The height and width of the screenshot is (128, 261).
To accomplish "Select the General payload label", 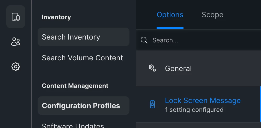I will [178, 69].
